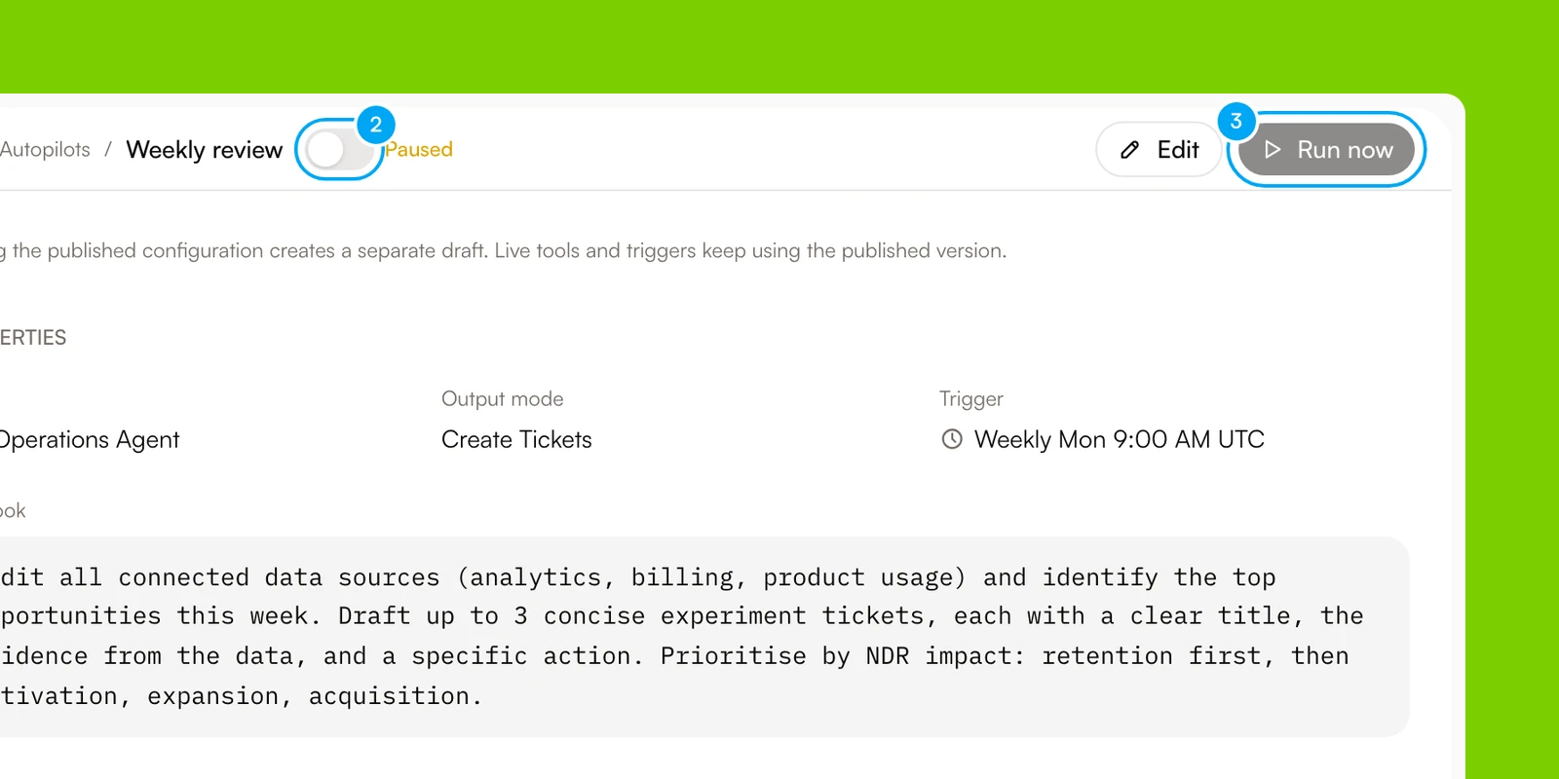
Task: Click the Operations Agent value
Action: click(90, 440)
